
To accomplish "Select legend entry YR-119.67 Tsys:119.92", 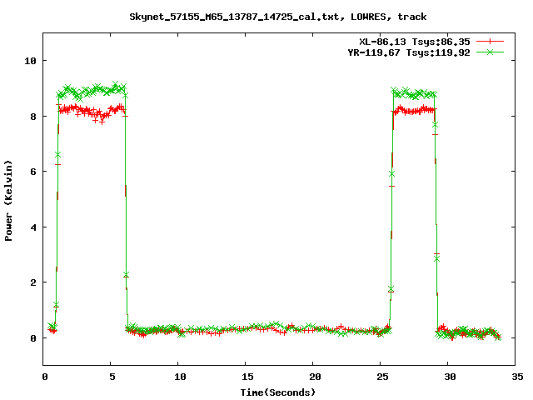I will click(409, 52).
